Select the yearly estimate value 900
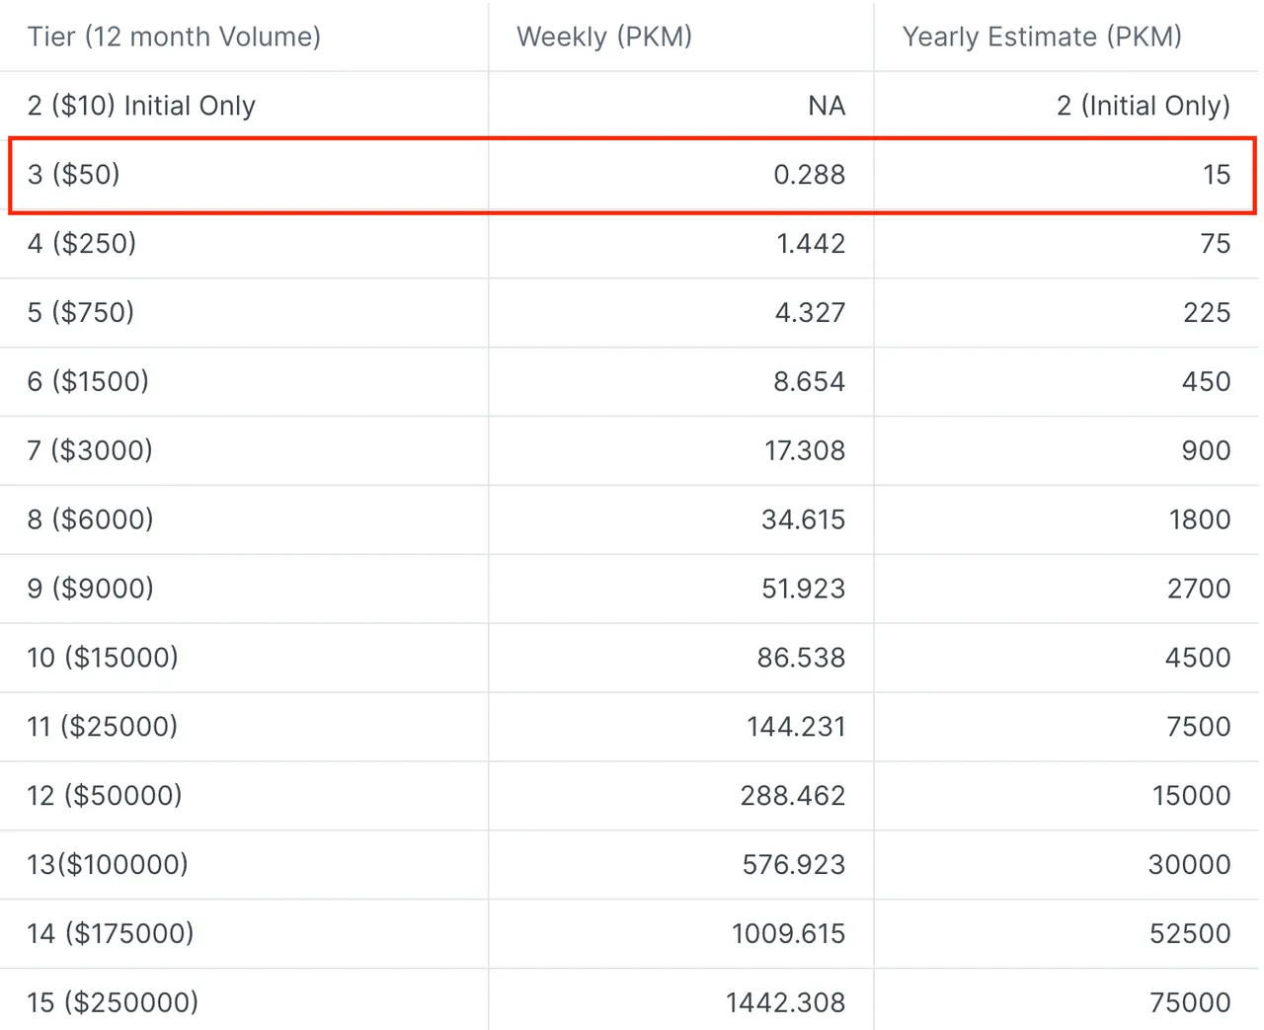The width and height of the screenshot is (1264, 1030). pos(1206,450)
